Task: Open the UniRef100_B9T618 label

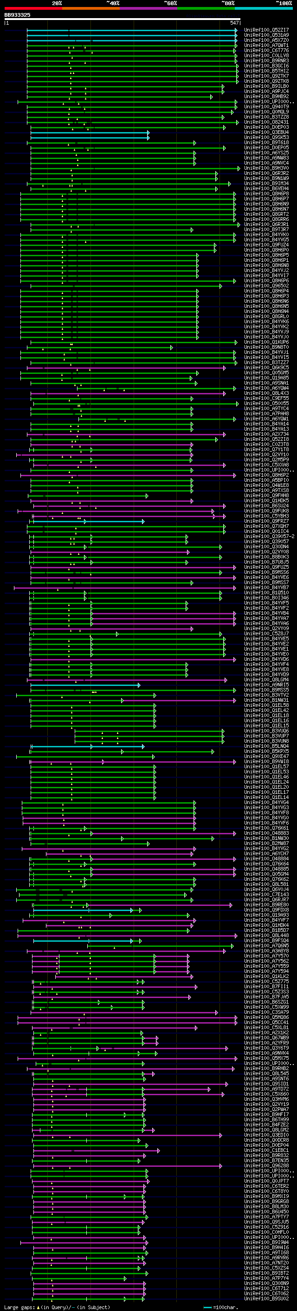Action: coord(266,142)
